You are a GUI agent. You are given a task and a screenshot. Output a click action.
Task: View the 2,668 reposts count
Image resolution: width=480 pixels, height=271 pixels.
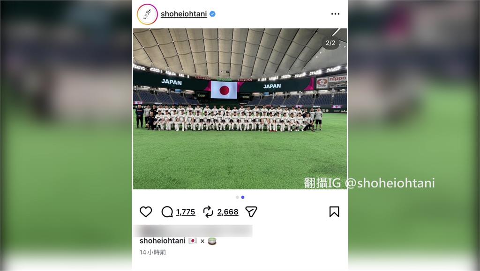tap(228, 212)
